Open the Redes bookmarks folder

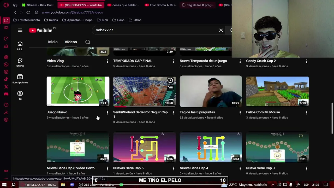51,20
